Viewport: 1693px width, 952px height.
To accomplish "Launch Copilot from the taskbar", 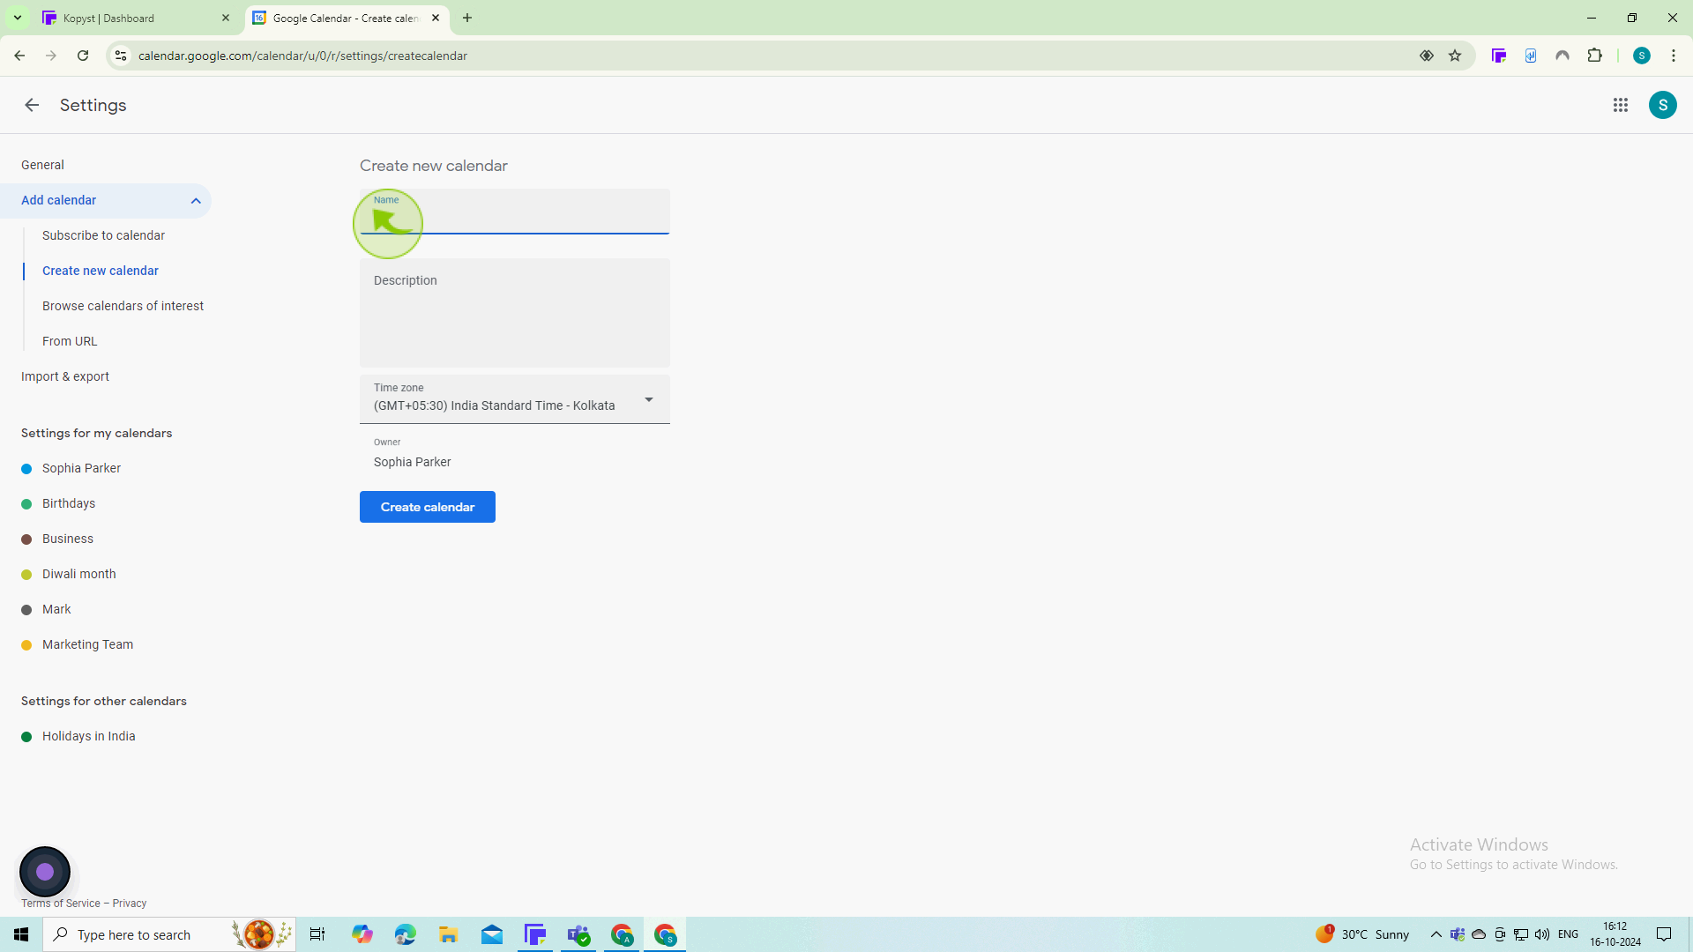I will (362, 934).
